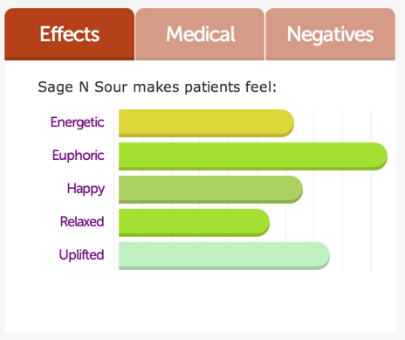Click the rounded tip of Euphoric bar

pos(380,156)
